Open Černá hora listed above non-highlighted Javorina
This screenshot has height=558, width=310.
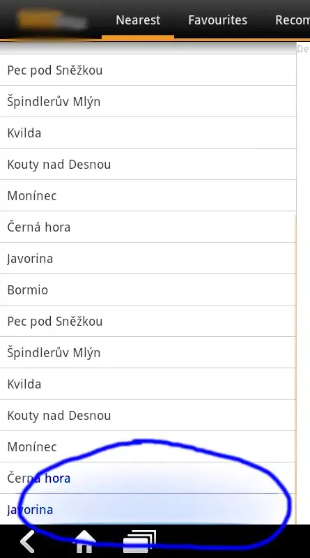tap(148, 227)
